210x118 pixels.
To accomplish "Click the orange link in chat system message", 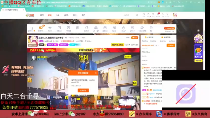I will click(151, 104).
